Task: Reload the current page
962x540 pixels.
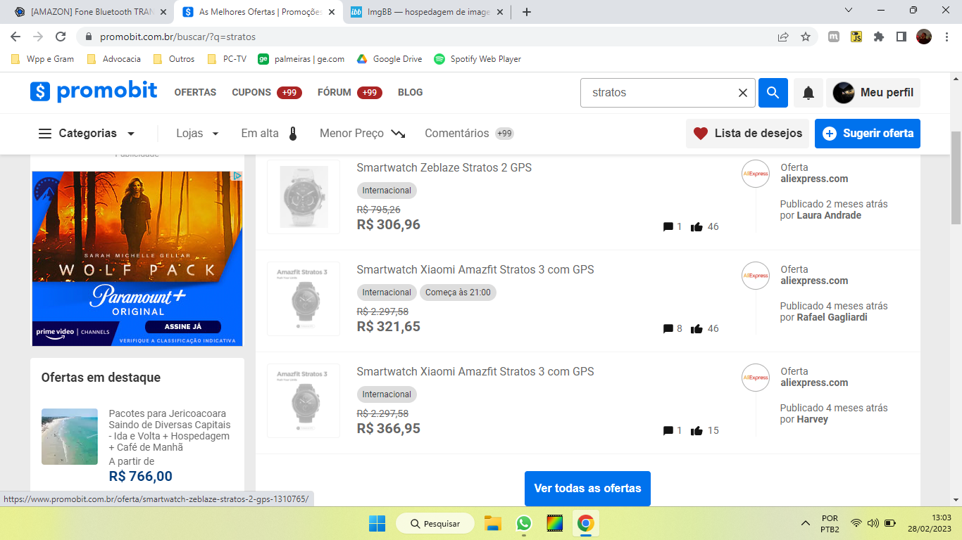Action: (x=61, y=37)
